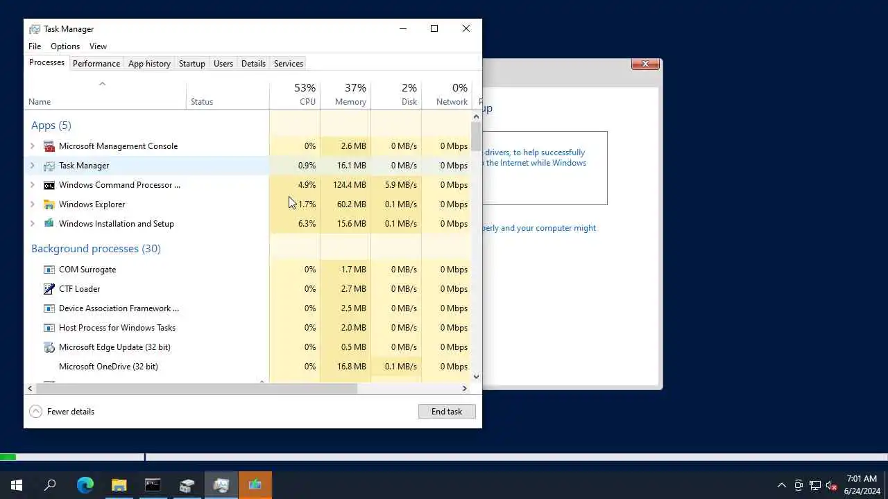Expand the Windows Explorer process group
Image resolution: width=888 pixels, height=499 pixels.
point(33,204)
